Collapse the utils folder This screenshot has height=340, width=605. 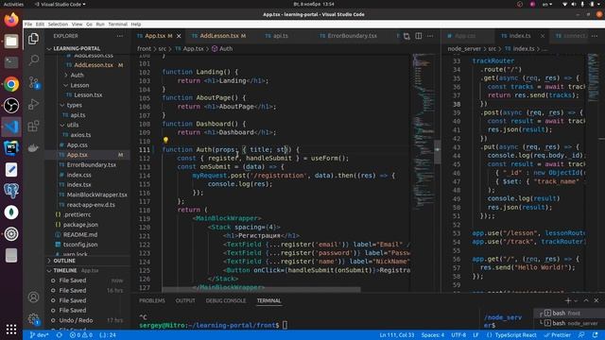pyautogui.click(x=73, y=125)
